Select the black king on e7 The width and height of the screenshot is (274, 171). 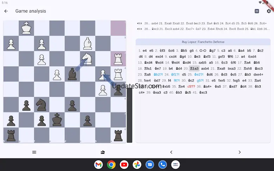point(57,120)
